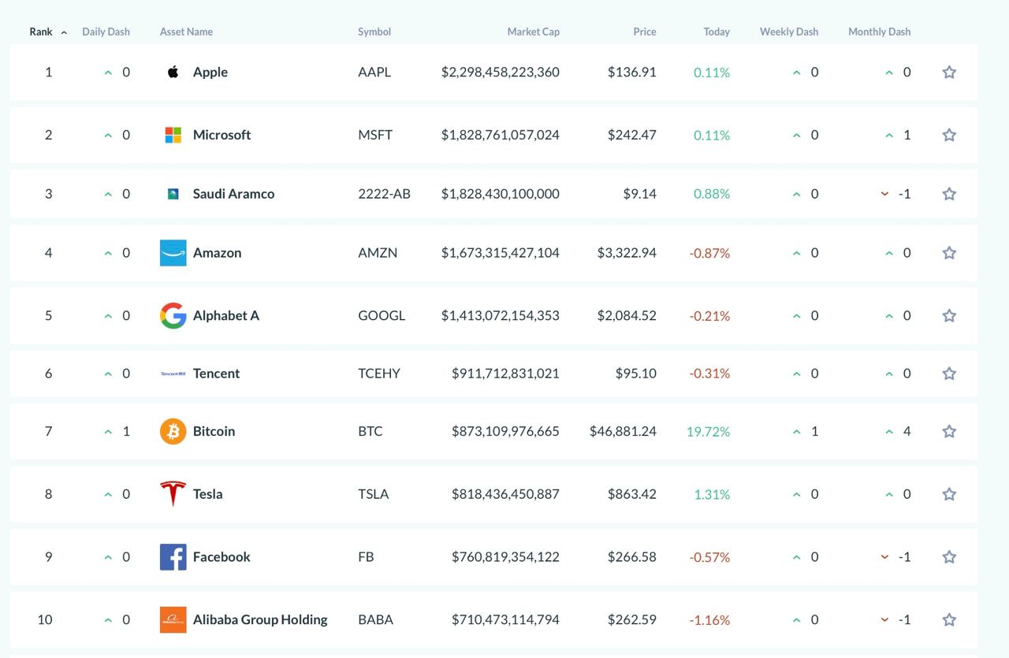Viewport: 1009px width, 658px height.
Task: Sort by Daily Dash column
Action: click(x=106, y=32)
